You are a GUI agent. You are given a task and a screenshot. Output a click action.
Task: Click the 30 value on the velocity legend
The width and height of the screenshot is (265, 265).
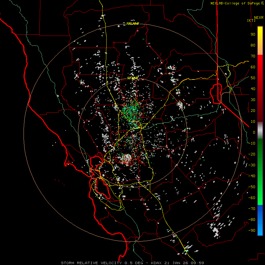coord(253,100)
